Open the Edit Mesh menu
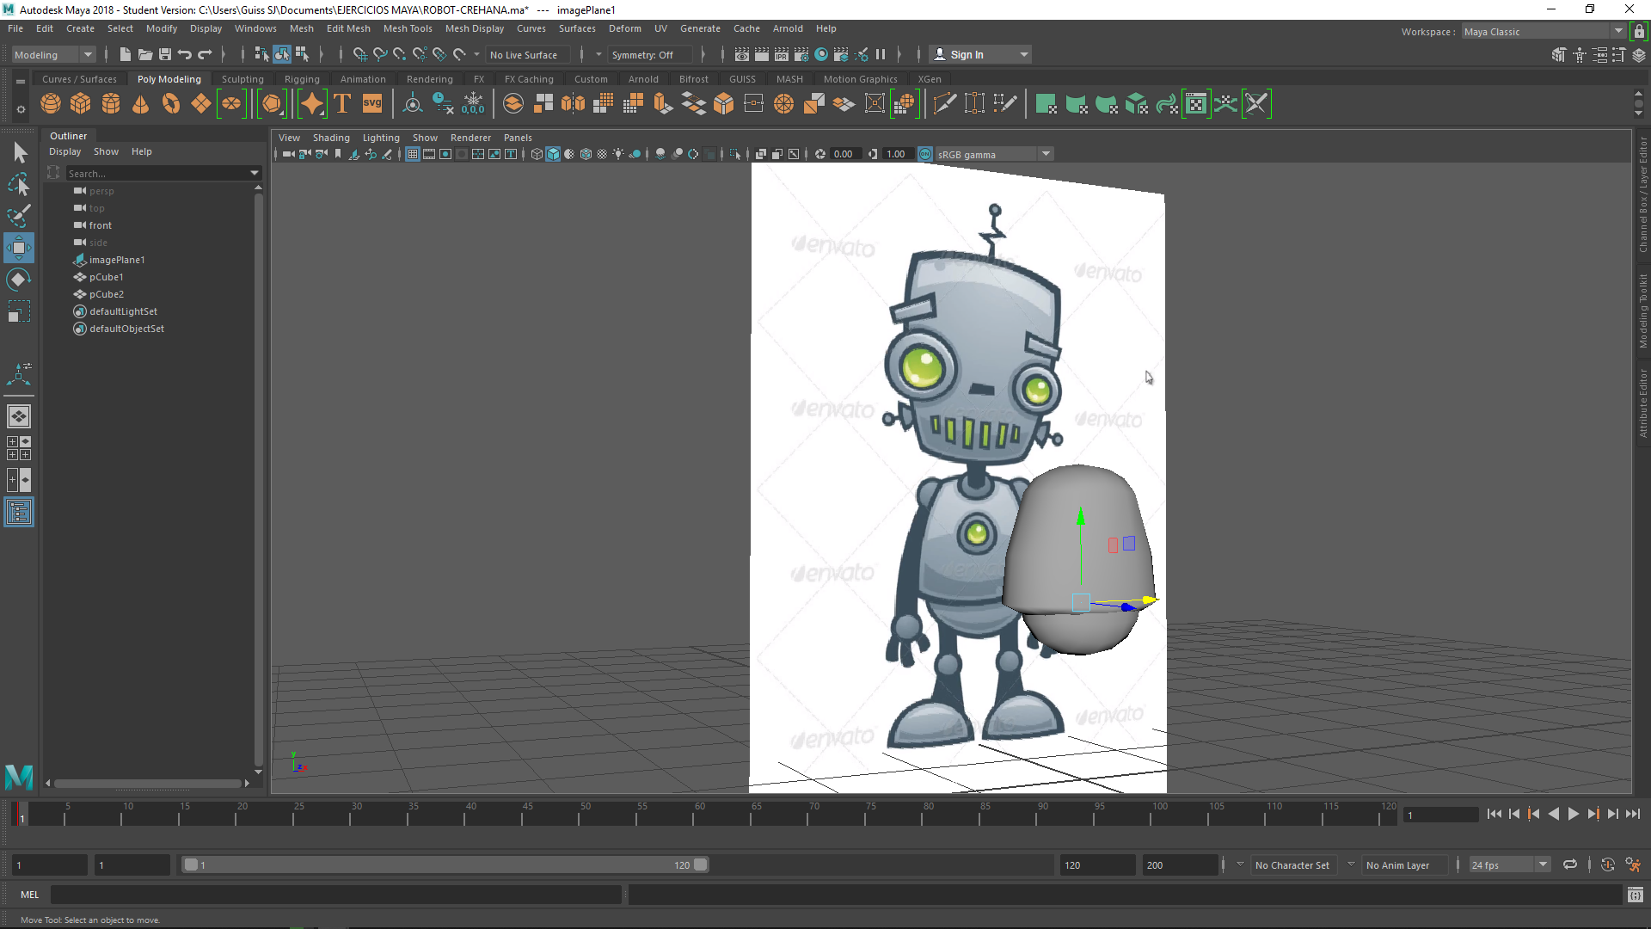Screen dimensions: 1651x929 click(348, 28)
